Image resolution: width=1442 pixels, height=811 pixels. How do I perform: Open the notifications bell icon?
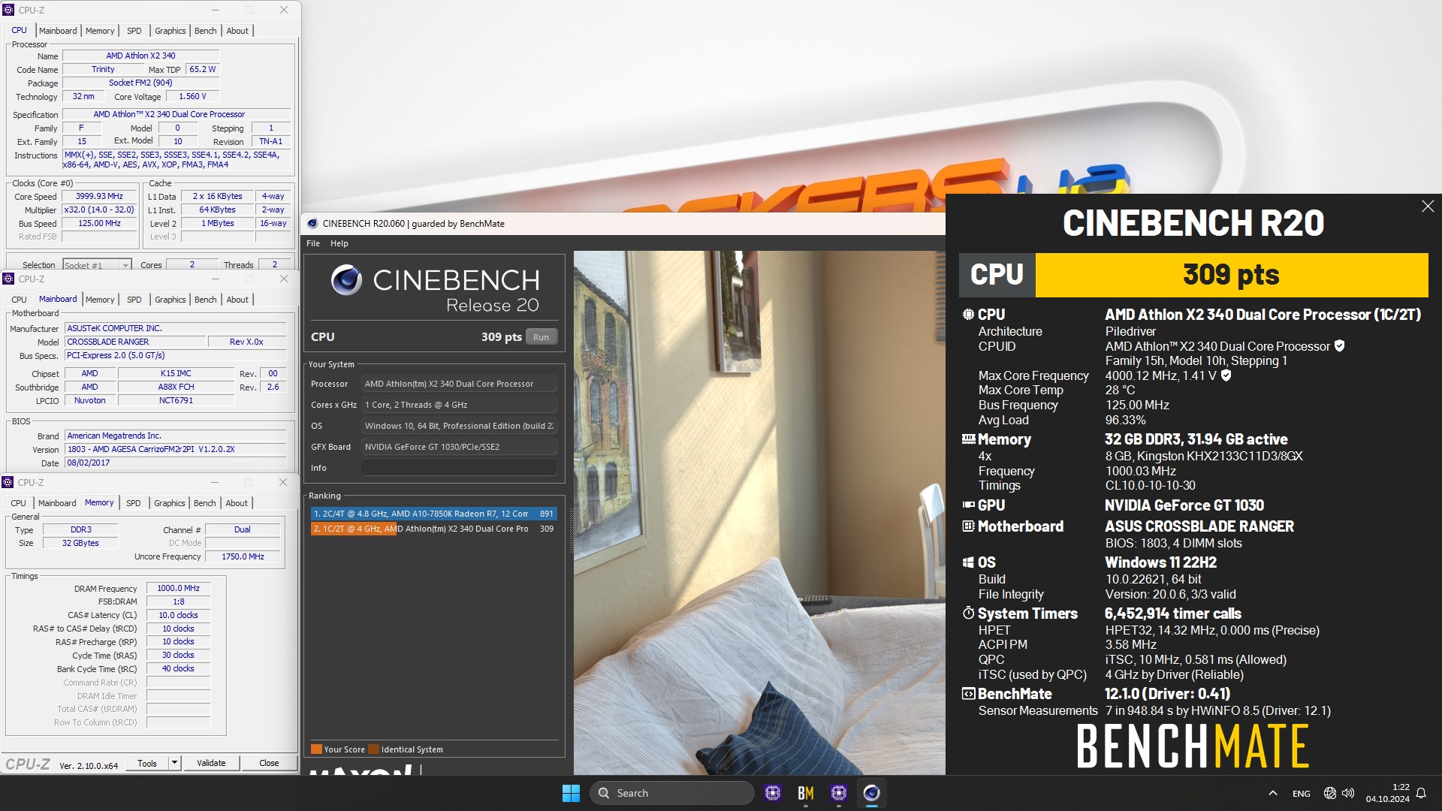pos(1421,793)
